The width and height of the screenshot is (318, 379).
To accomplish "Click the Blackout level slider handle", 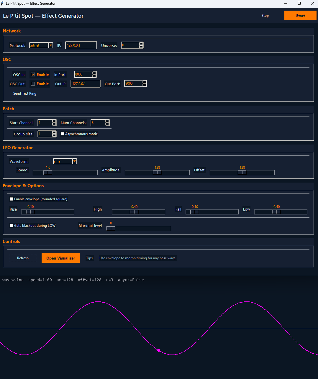I will pyautogui.click(x=111, y=229).
